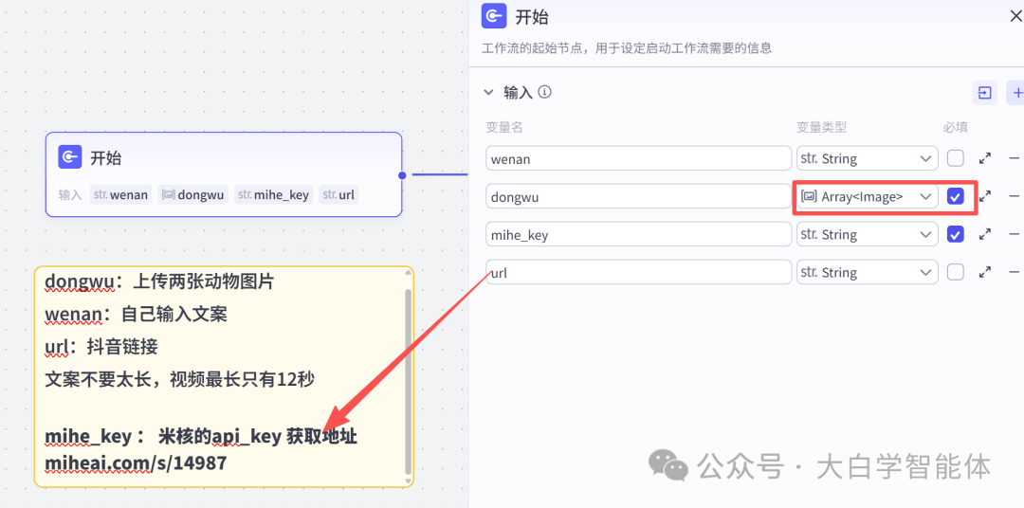Screen dimensions: 1024x508
Task: Enable required checkbox for wenan
Action: pyautogui.click(x=956, y=158)
